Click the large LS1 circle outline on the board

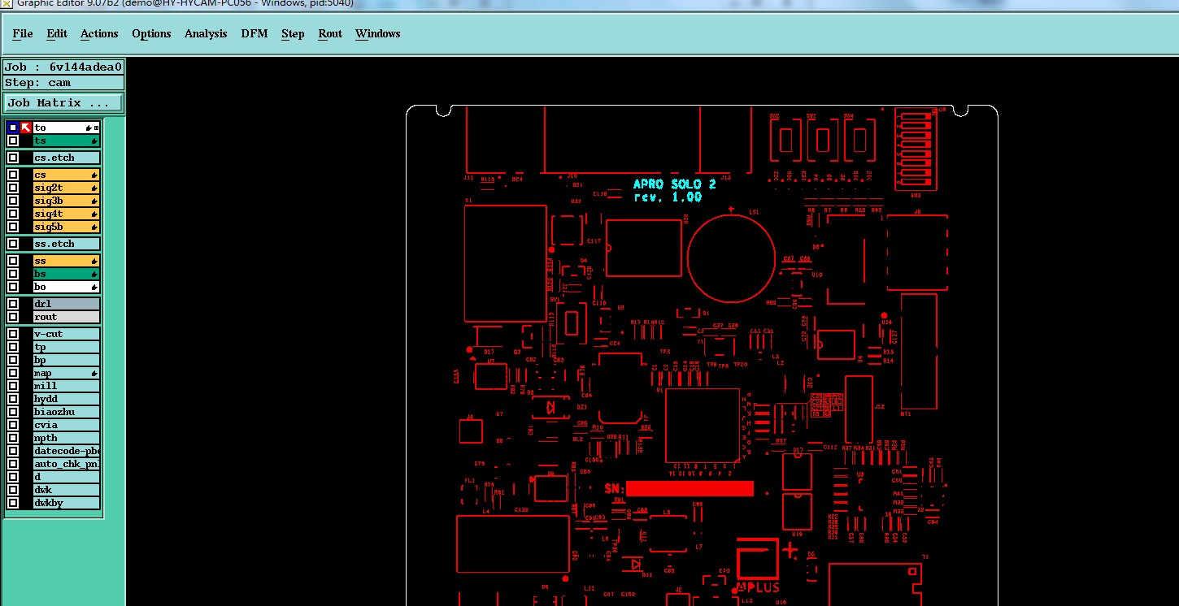[x=732, y=260]
